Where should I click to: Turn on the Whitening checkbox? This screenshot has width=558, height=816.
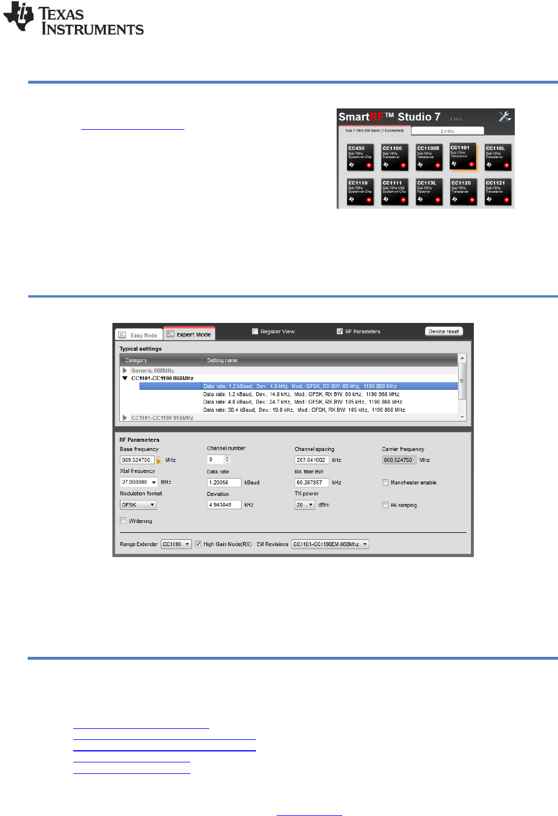(123, 521)
